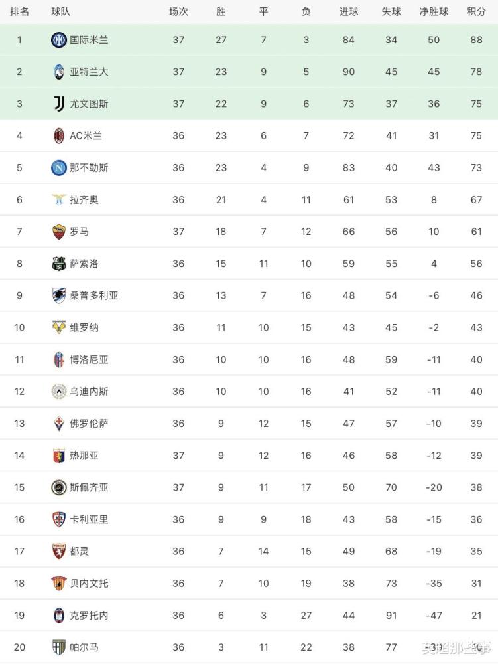Click the AC Milan crest icon
Screen dimensions: 498x664
coord(59,135)
